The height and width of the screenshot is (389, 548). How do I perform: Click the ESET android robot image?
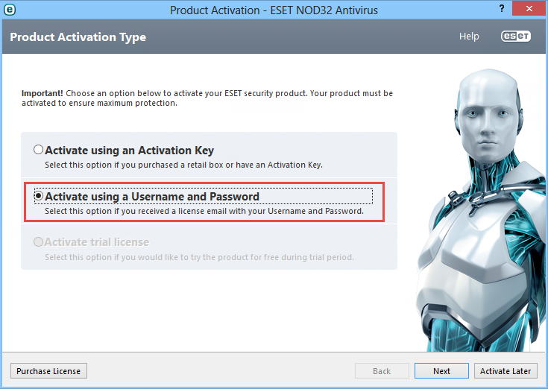[482, 209]
